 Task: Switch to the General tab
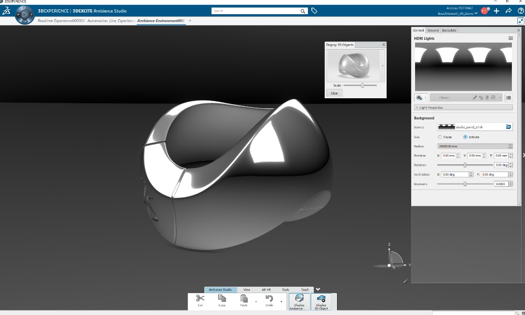coord(418,30)
